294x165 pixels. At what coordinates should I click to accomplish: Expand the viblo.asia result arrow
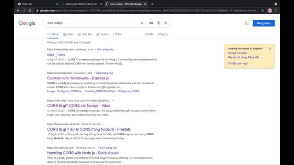[113, 101]
